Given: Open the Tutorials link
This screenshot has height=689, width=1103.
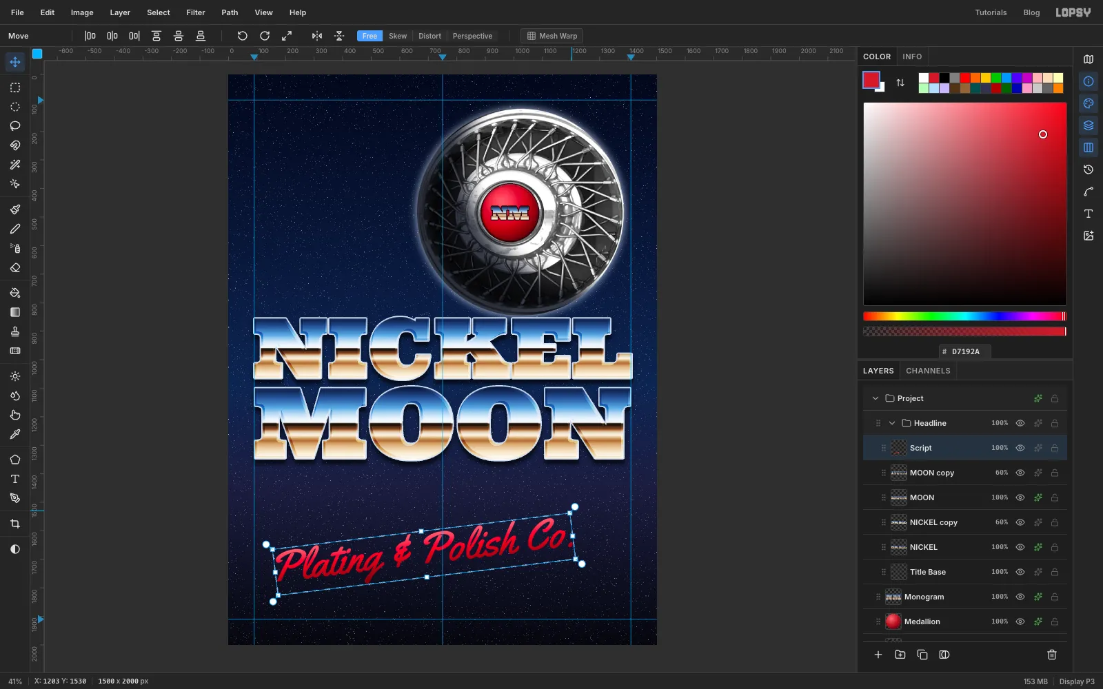Looking at the screenshot, I should pos(991,12).
